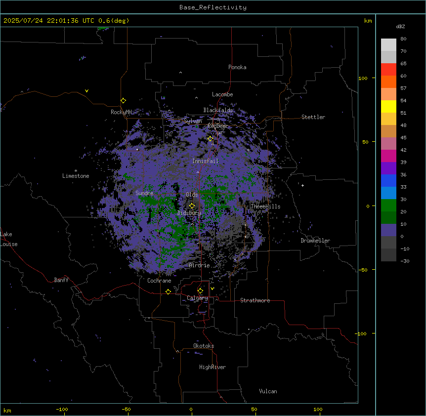Click the 80 value in dBZ legend
Image resolution: width=426 pixels, height=416 pixels.
tap(403, 39)
